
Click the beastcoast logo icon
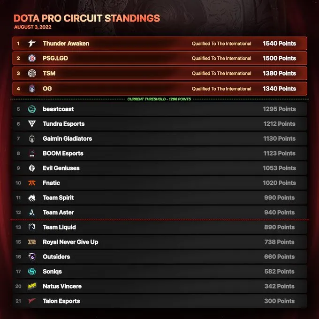[x=31, y=109]
